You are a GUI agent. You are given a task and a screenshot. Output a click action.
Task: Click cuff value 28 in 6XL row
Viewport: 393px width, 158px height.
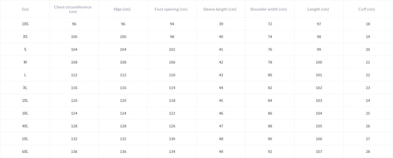point(368,152)
